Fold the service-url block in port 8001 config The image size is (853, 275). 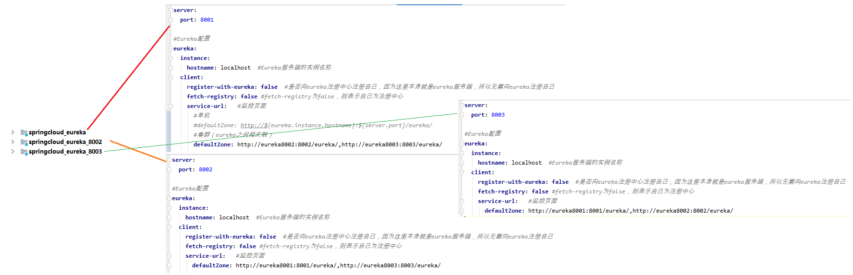click(171, 106)
